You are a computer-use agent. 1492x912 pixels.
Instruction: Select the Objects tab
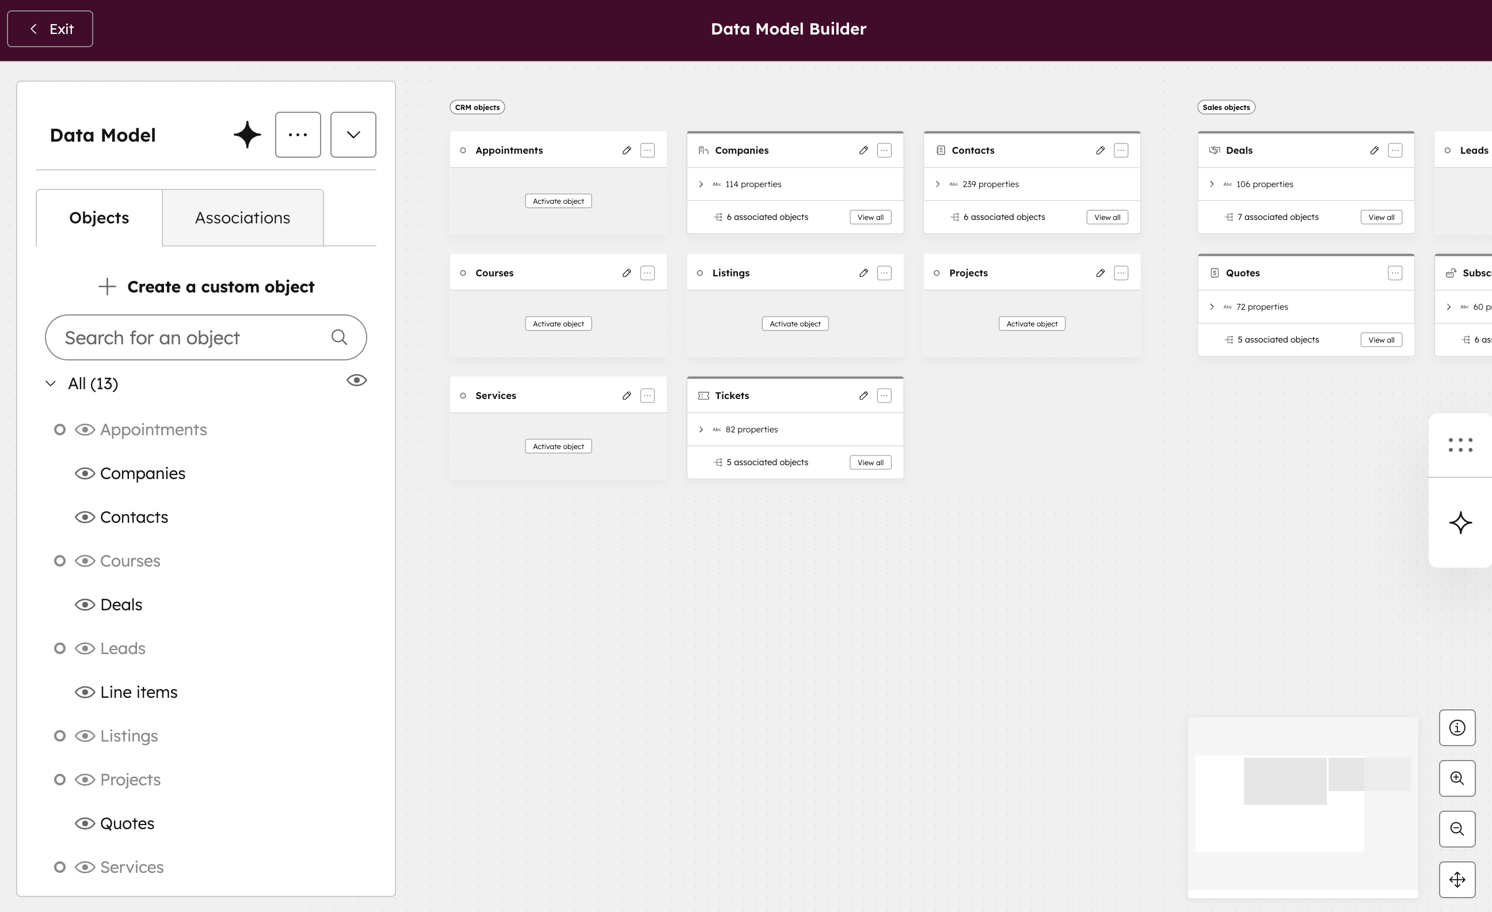pos(98,218)
